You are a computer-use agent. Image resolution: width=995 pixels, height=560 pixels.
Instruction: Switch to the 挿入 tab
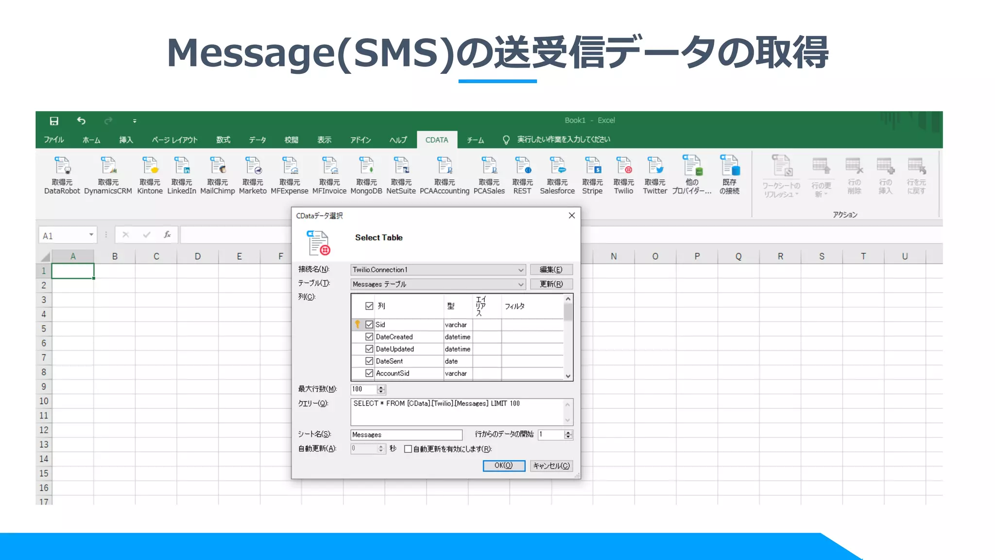coord(126,140)
